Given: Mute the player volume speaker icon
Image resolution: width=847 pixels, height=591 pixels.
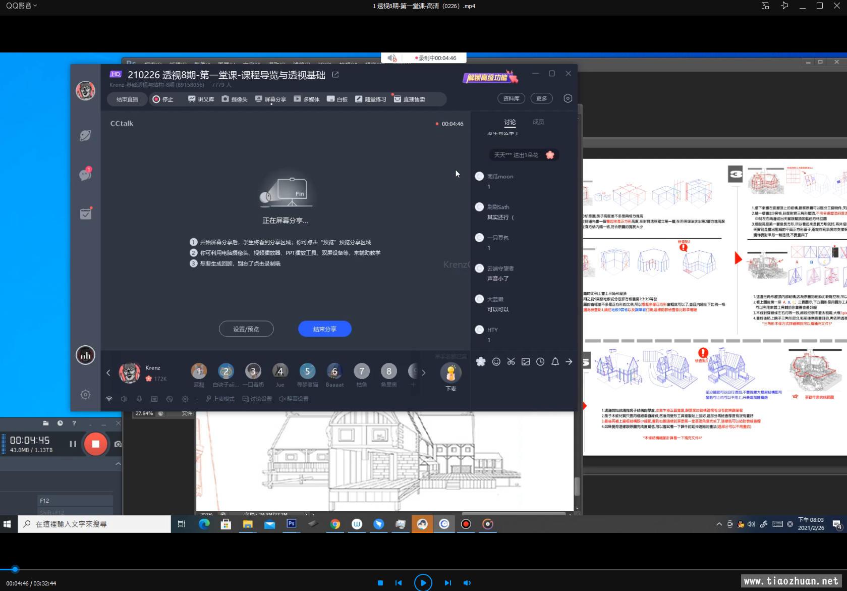Looking at the screenshot, I should click(x=467, y=583).
